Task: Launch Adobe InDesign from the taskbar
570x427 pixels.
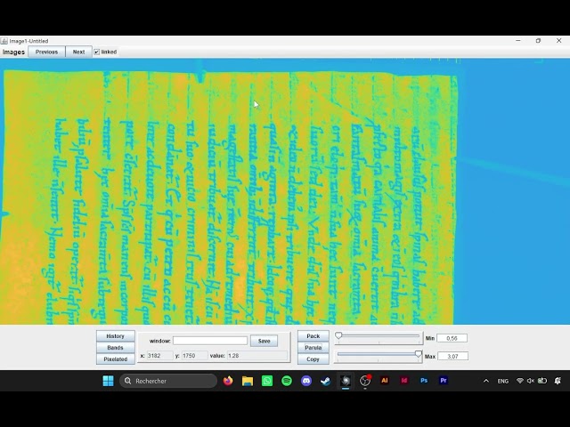Action: [404, 381]
